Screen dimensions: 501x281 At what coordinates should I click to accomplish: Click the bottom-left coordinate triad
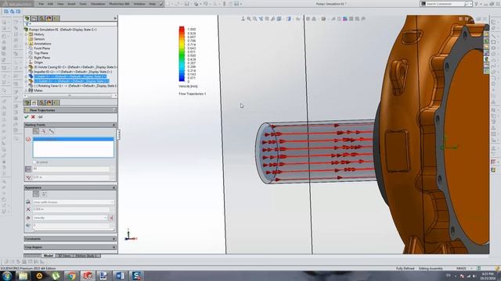point(131,235)
